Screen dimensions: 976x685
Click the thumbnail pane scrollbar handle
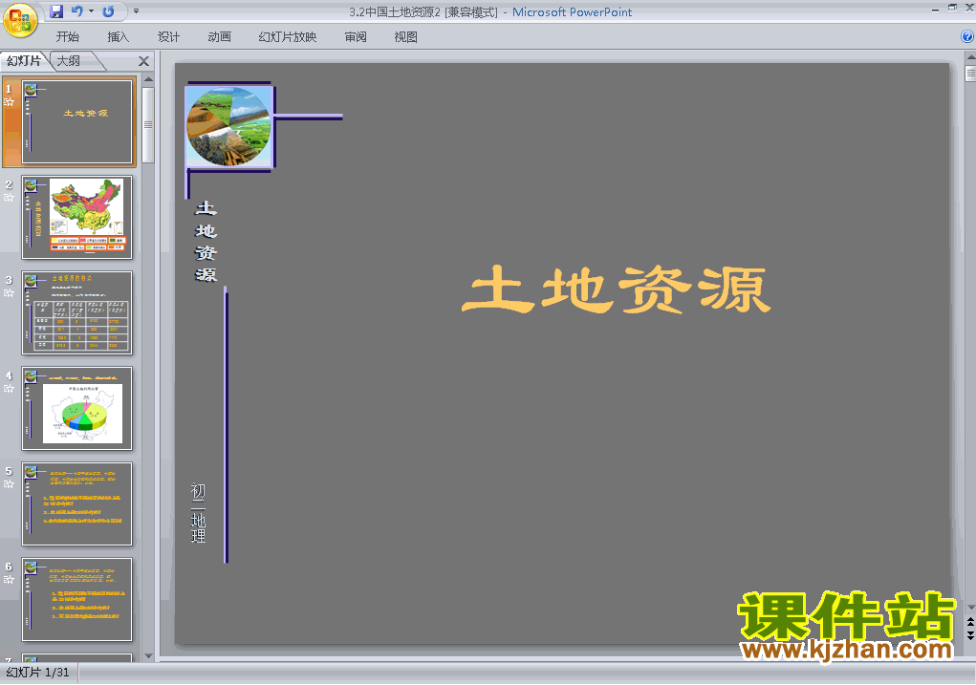pyautogui.click(x=148, y=125)
